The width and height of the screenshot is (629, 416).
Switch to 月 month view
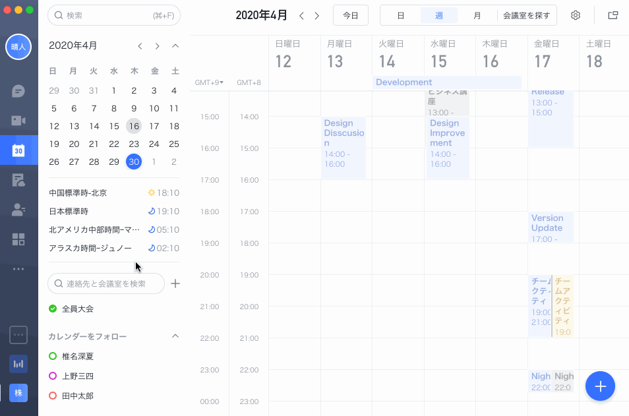click(477, 15)
